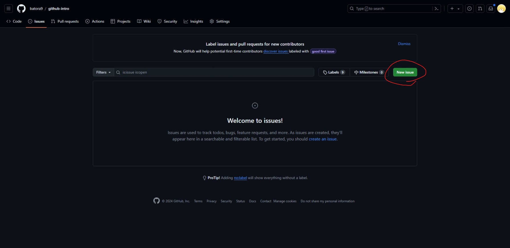Open the Milestones button
510x248 pixels.
click(369, 72)
